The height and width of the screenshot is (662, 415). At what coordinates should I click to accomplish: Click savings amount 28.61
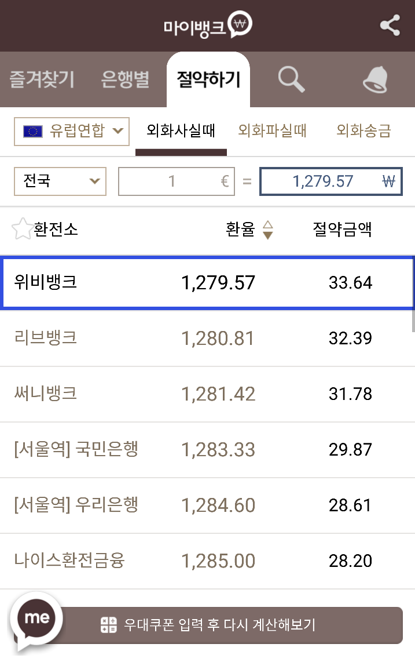click(x=351, y=506)
